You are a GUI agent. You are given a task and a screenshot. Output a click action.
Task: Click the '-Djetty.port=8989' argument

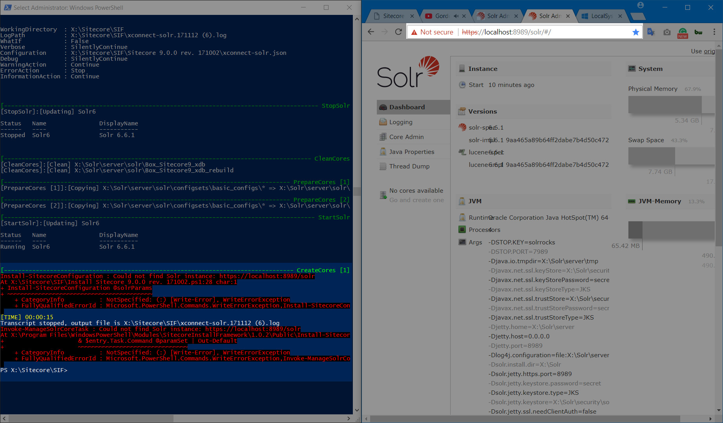click(x=515, y=346)
